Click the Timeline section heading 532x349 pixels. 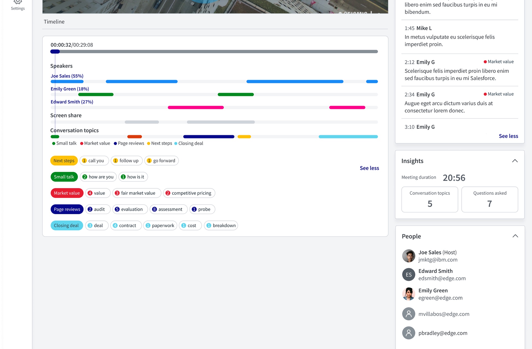(x=54, y=22)
